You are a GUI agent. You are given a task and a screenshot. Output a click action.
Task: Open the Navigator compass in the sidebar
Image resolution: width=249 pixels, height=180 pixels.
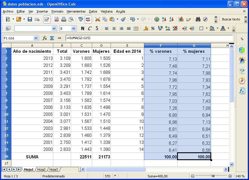point(242,81)
